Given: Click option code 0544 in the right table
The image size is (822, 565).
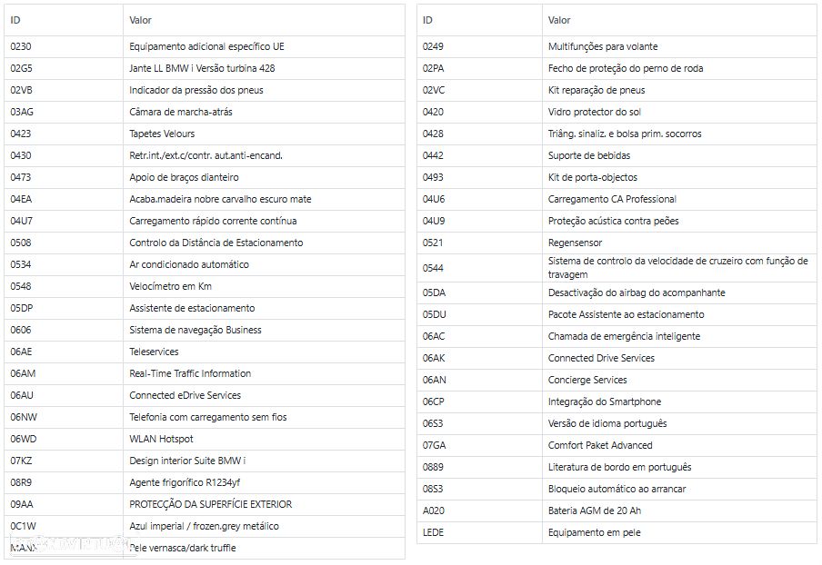Looking at the screenshot, I should (x=433, y=268).
